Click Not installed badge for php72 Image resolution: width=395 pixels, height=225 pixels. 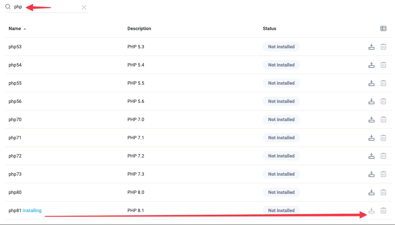pos(281,156)
